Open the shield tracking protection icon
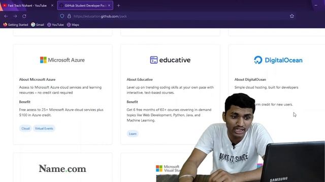Image resolution: width=325 pixels, height=182 pixels. click(62, 16)
